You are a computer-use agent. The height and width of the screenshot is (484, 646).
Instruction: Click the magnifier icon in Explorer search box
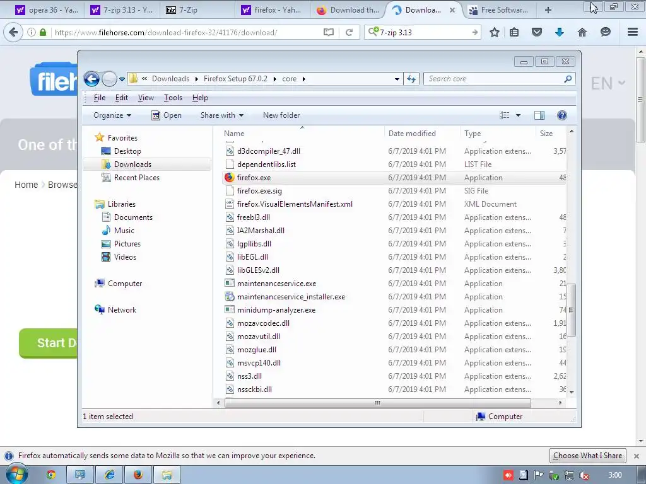[568, 79]
